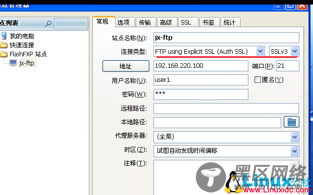Select FlashFXP 站点 tree node
Screen dimensions: 313x195
[x=28, y=54]
